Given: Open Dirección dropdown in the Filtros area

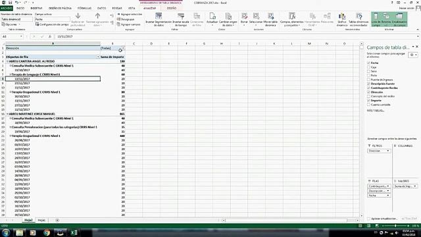Looking at the screenshot, I should coord(387,151).
